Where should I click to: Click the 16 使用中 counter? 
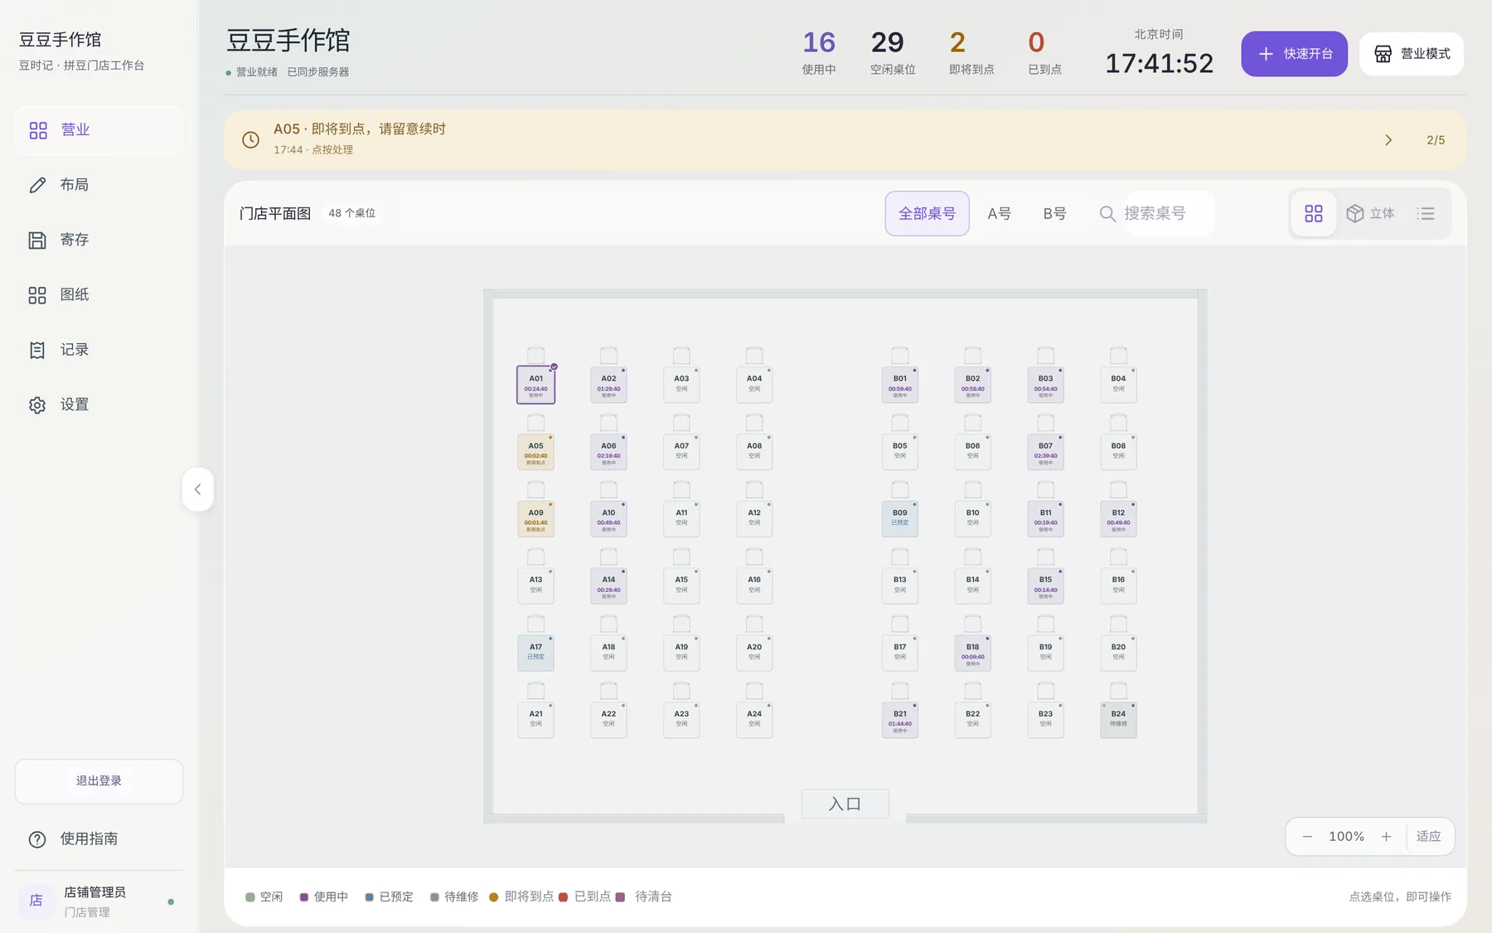819,53
